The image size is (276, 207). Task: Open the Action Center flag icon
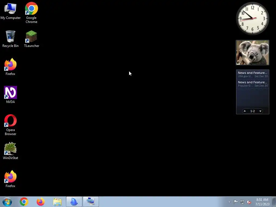236,202
